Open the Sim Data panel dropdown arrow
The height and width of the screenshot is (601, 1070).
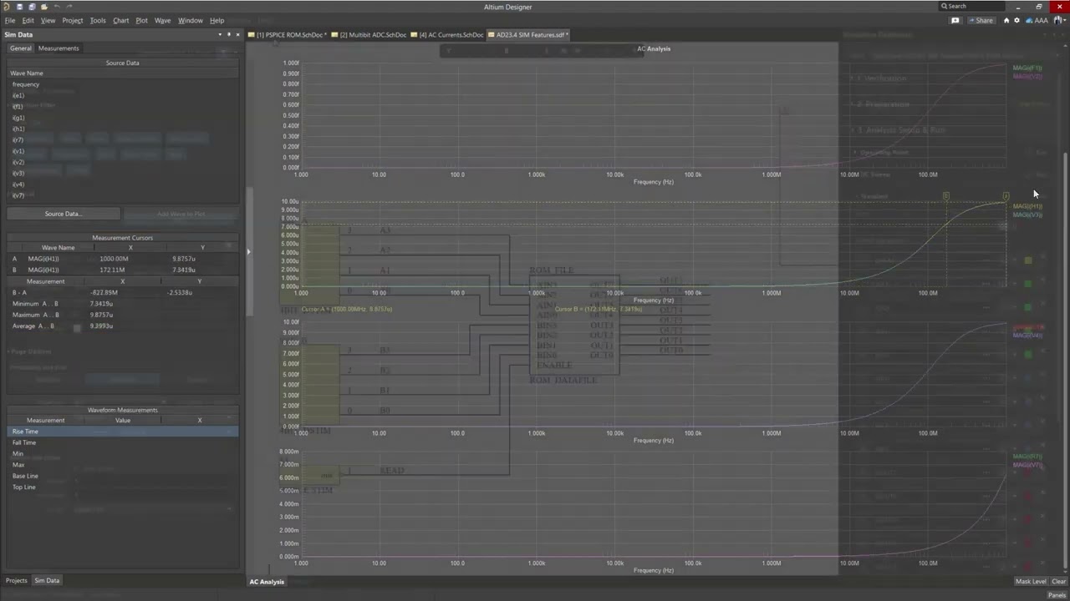coord(220,34)
